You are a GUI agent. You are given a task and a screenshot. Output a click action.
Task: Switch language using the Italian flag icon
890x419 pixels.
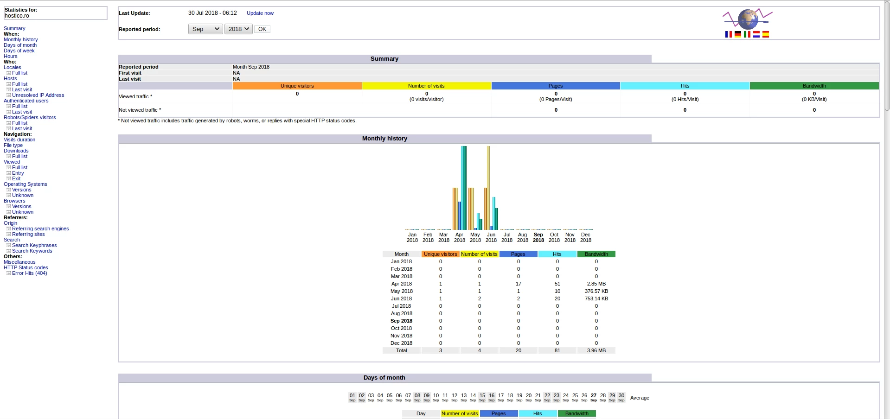(x=747, y=34)
